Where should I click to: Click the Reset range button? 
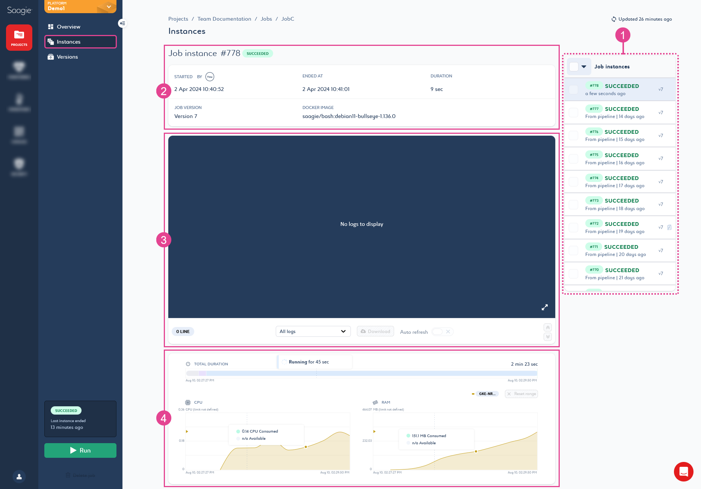click(x=521, y=394)
